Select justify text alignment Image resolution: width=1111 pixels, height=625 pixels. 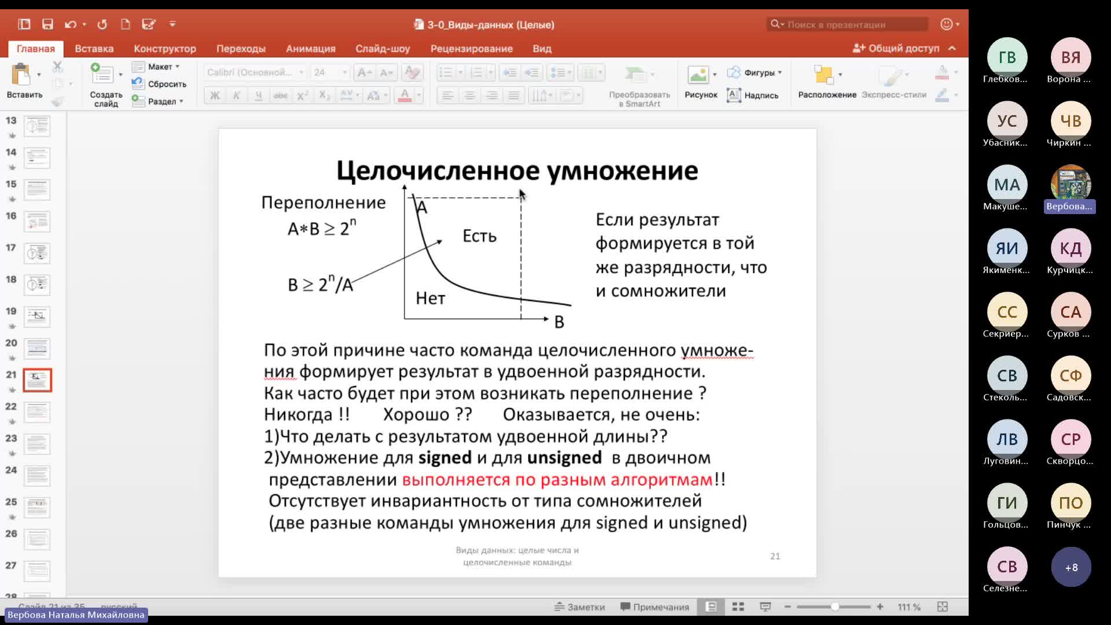click(x=514, y=95)
